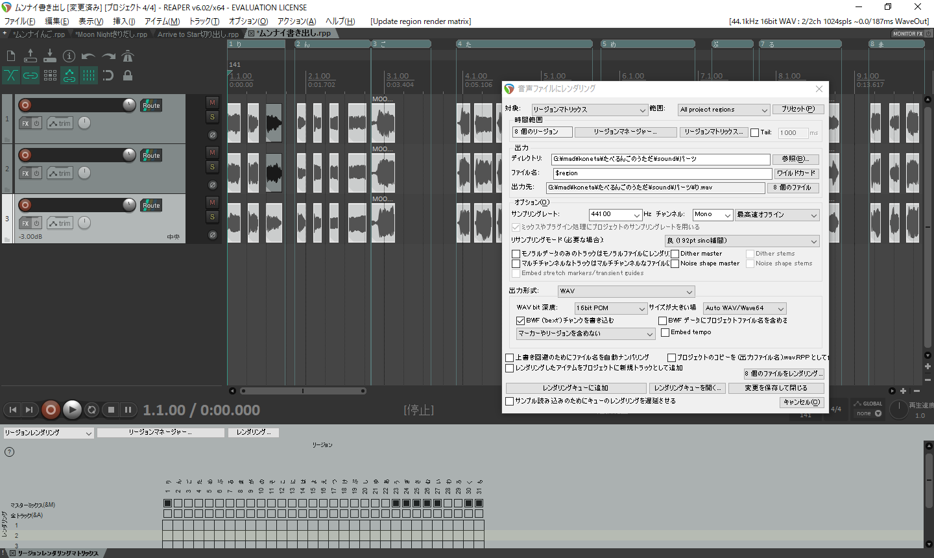
Task: Solo track 2 with the S button
Action: (x=212, y=167)
